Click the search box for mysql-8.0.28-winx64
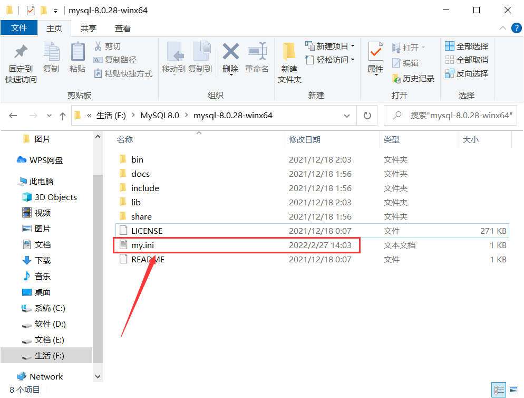The height and width of the screenshot is (398, 524). pyautogui.click(x=451, y=116)
